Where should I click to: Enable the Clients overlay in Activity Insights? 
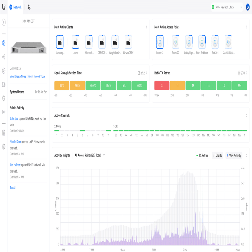(x=217, y=155)
